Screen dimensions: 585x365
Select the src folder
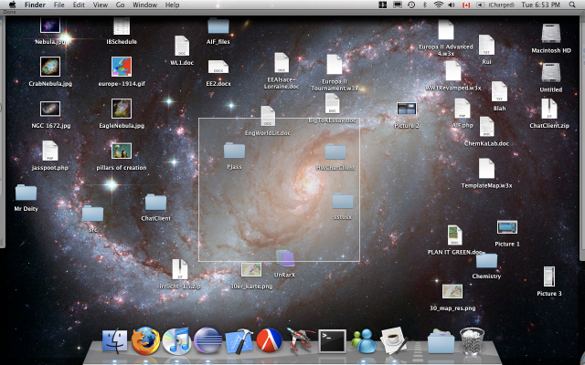[92, 214]
